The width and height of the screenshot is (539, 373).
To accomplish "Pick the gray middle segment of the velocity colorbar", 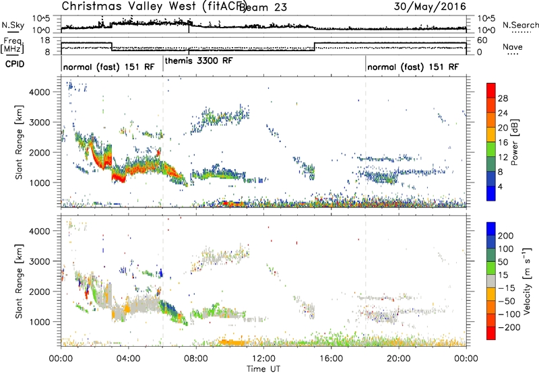I will point(491,281).
